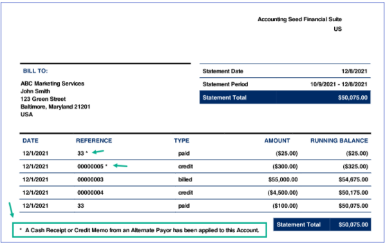Click the ($25.00) amount cell
This screenshot has height=245, width=387.
(287, 153)
